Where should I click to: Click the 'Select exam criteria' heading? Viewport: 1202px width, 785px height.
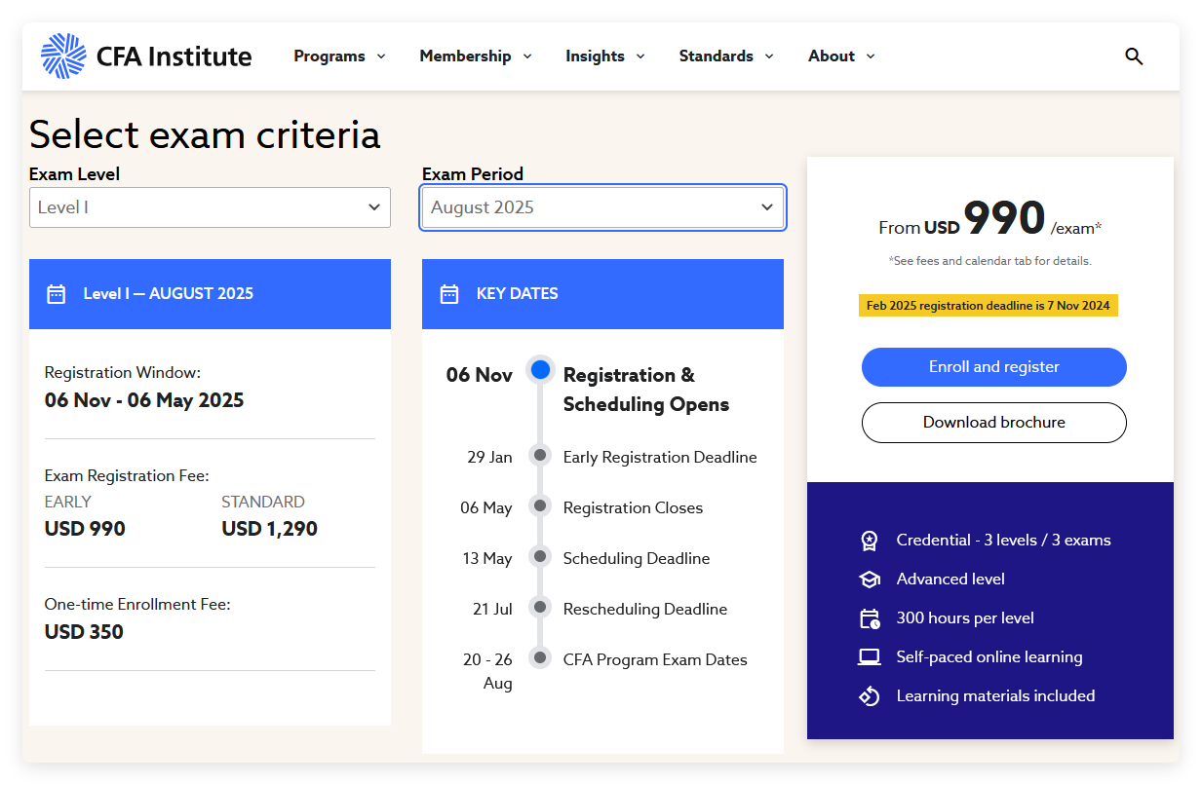pyautogui.click(x=205, y=134)
